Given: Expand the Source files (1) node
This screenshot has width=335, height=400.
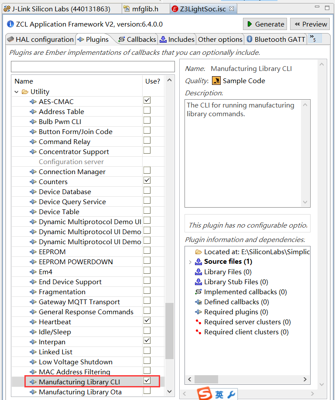Looking at the screenshot, I should coord(190,262).
